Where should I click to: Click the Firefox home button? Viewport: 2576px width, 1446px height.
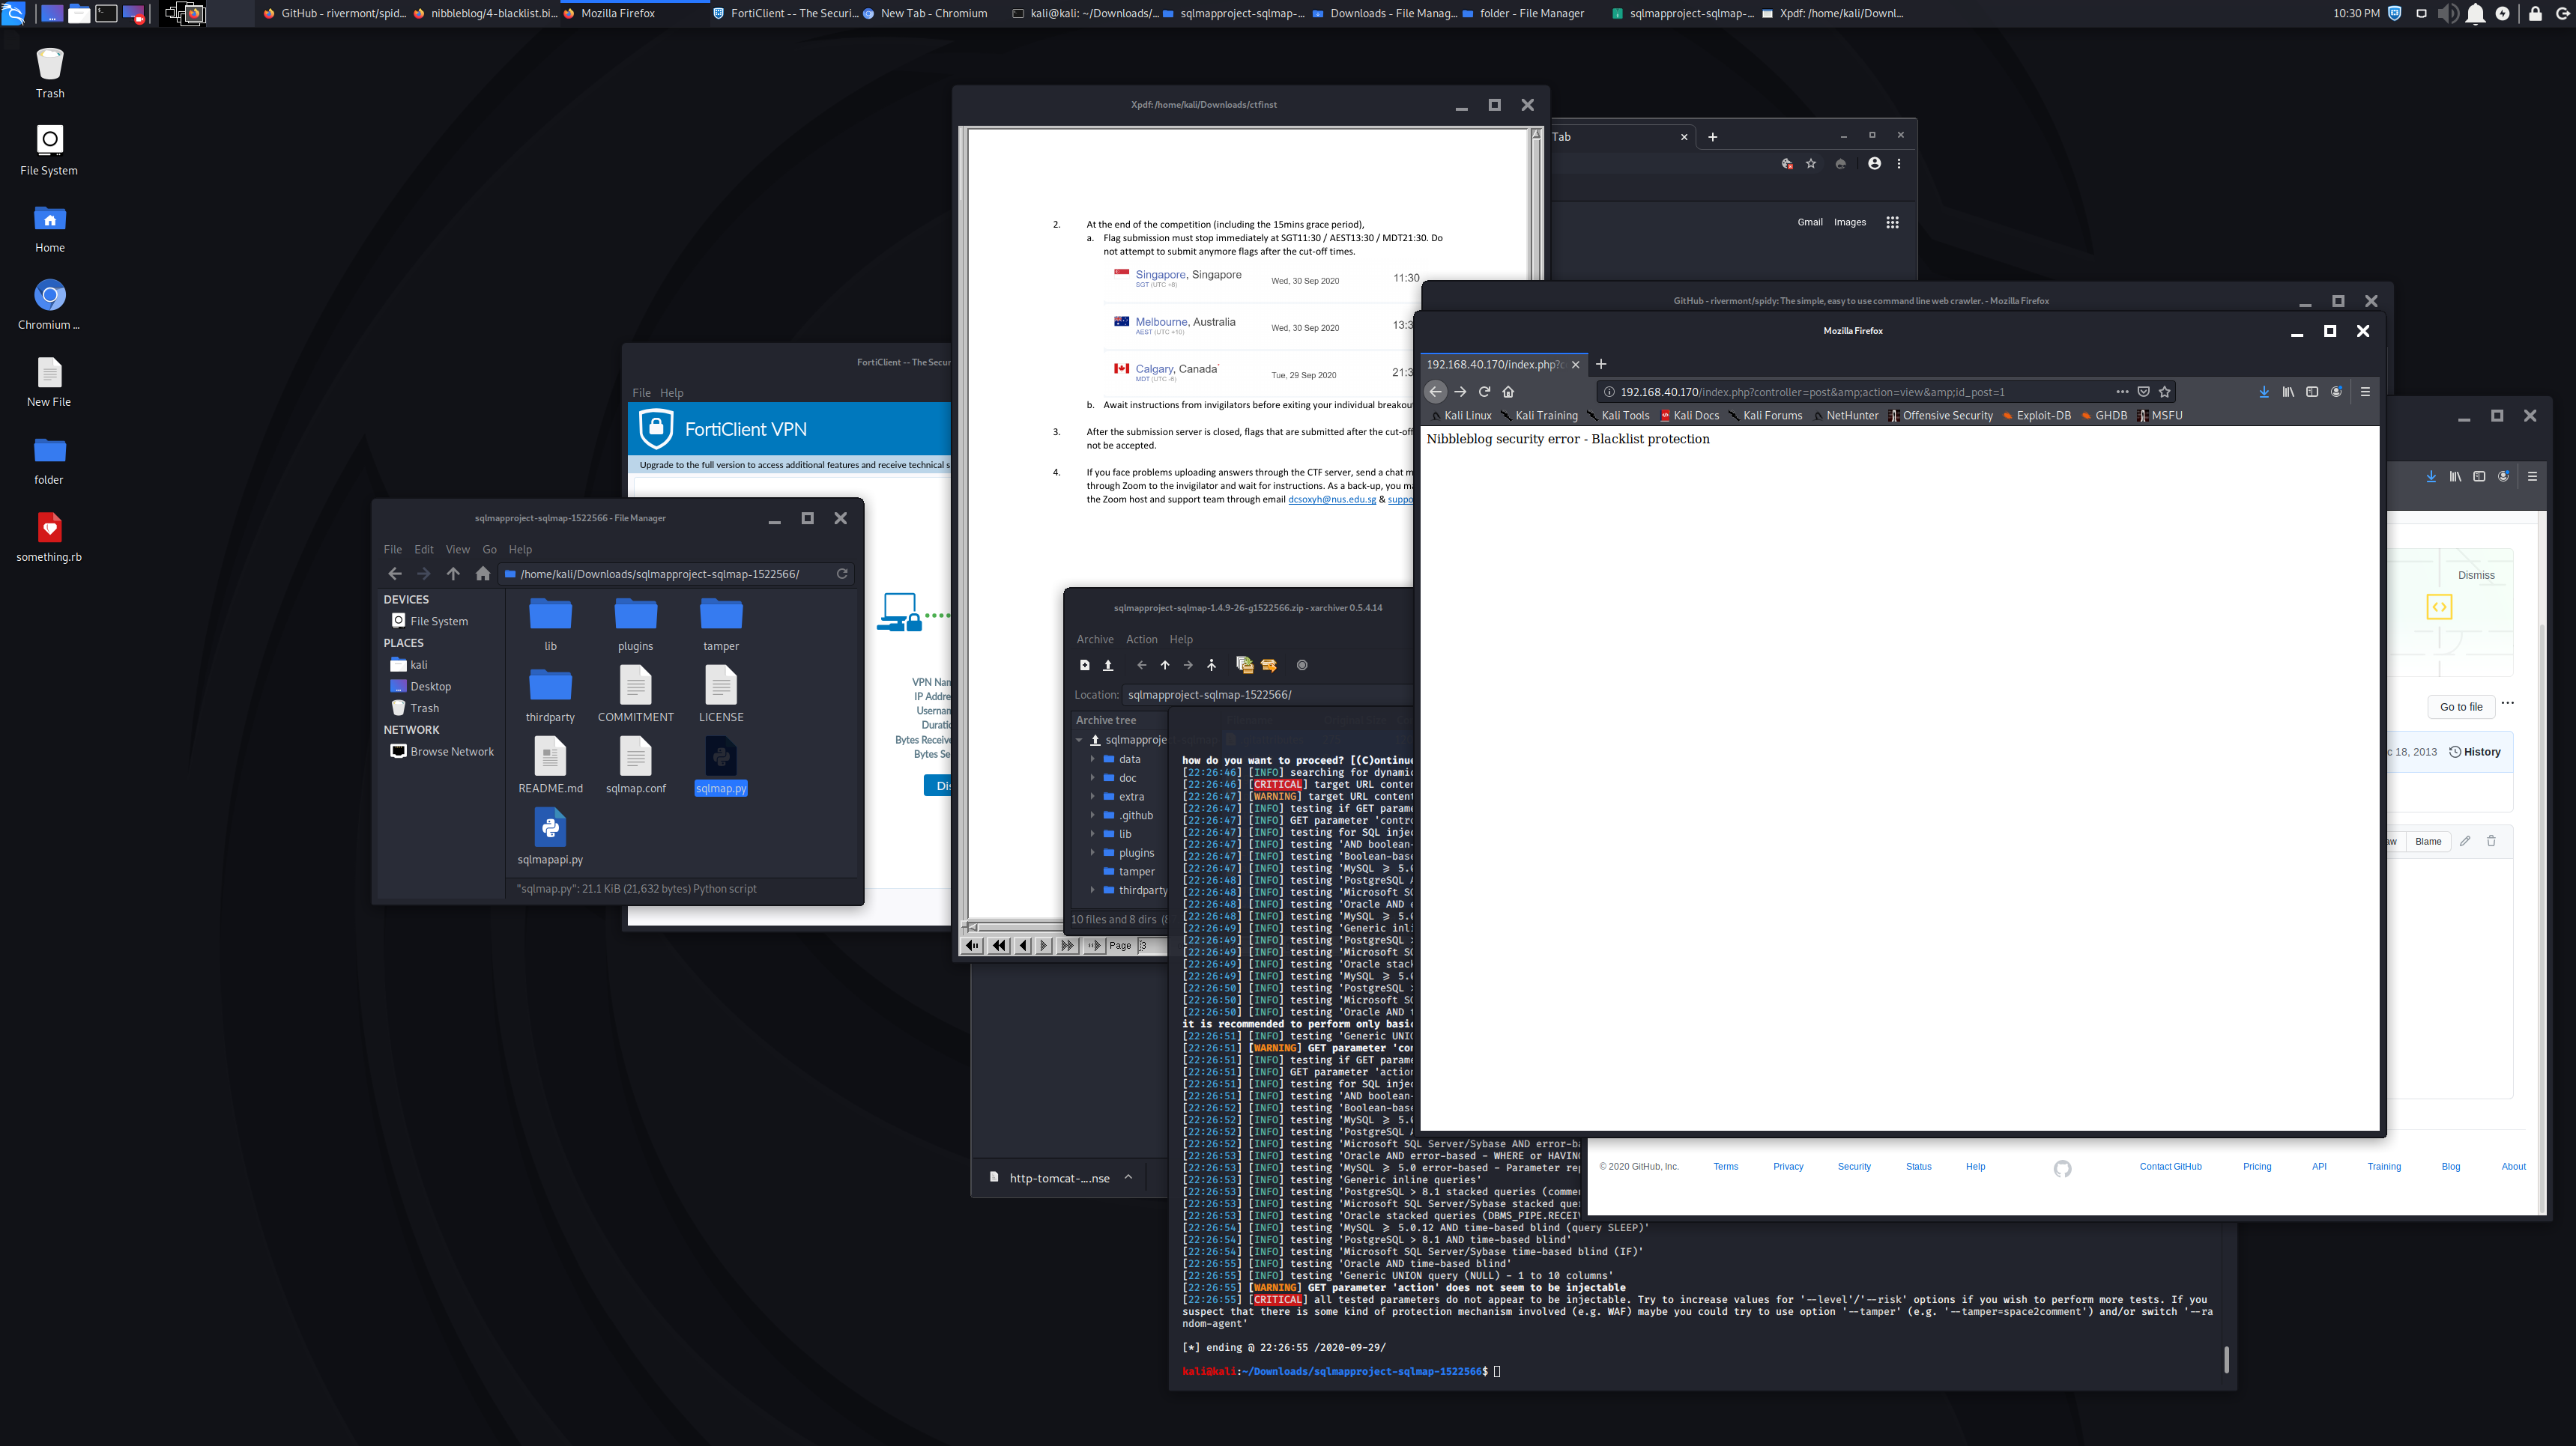coord(1508,392)
